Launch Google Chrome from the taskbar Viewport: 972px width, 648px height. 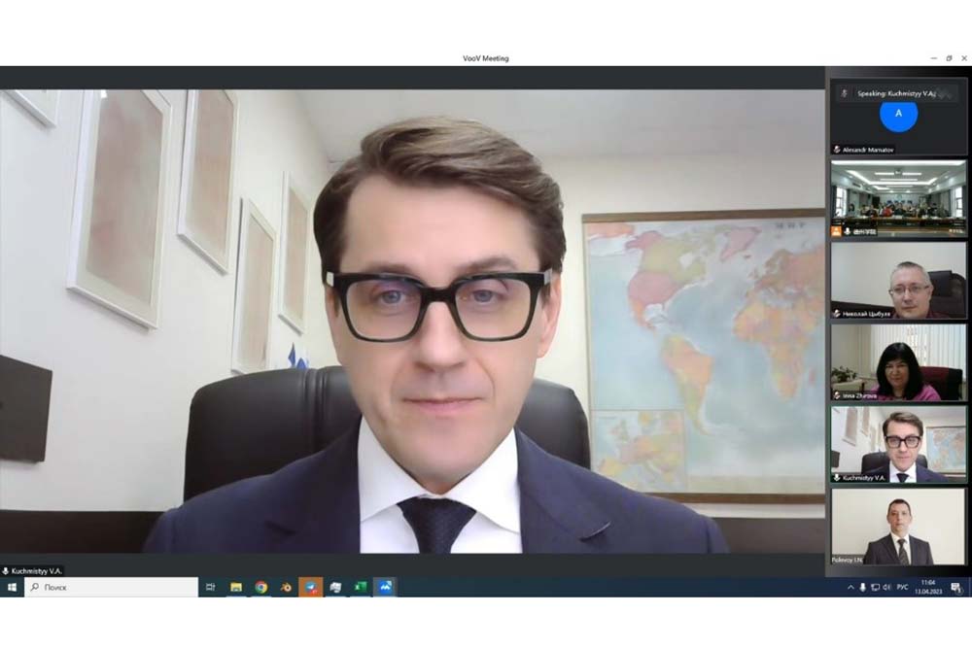(x=260, y=587)
